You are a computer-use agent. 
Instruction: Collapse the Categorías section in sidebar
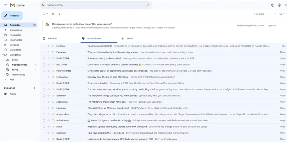tap(3, 55)
